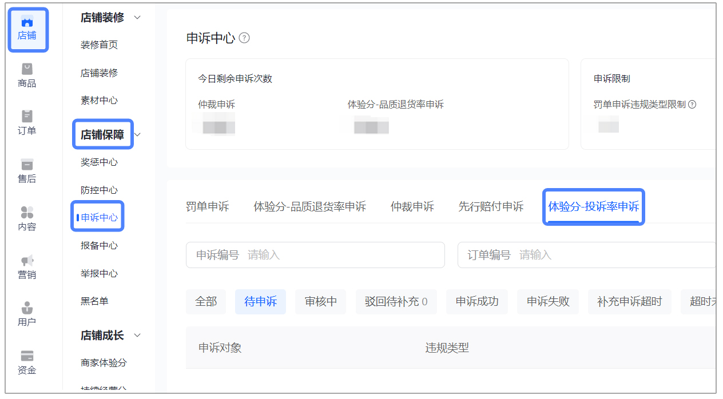Open the 内容 content icon

click(x=27, y=213)
